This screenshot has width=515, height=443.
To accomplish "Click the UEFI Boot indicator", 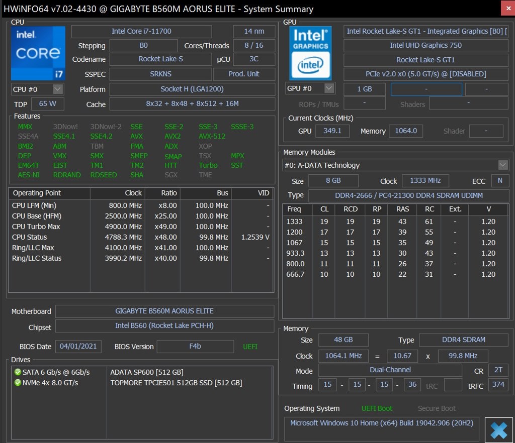I will tap(377, 408).
